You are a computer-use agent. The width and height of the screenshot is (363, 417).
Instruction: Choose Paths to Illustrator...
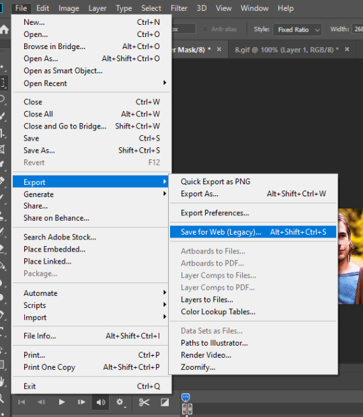[x=253, y=343]
